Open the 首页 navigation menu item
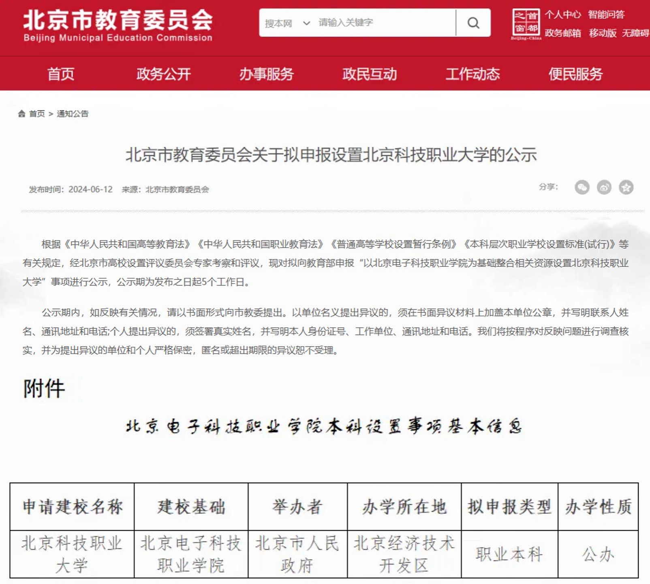 (61, 74)
